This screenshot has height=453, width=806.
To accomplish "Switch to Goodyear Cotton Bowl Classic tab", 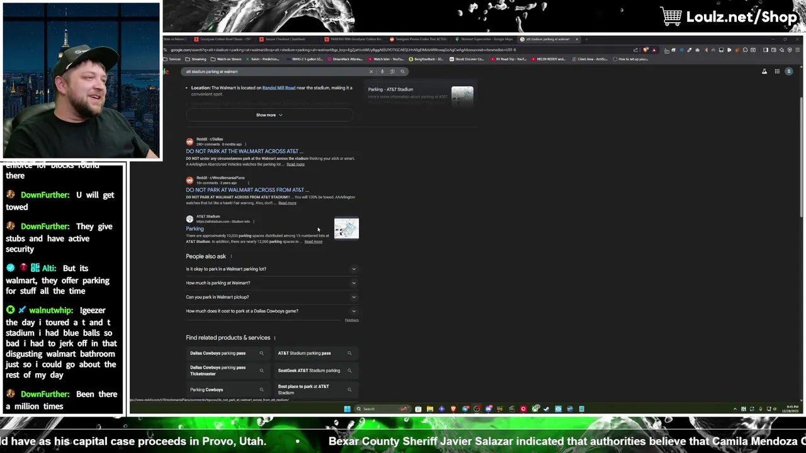I will coord(223,39).
